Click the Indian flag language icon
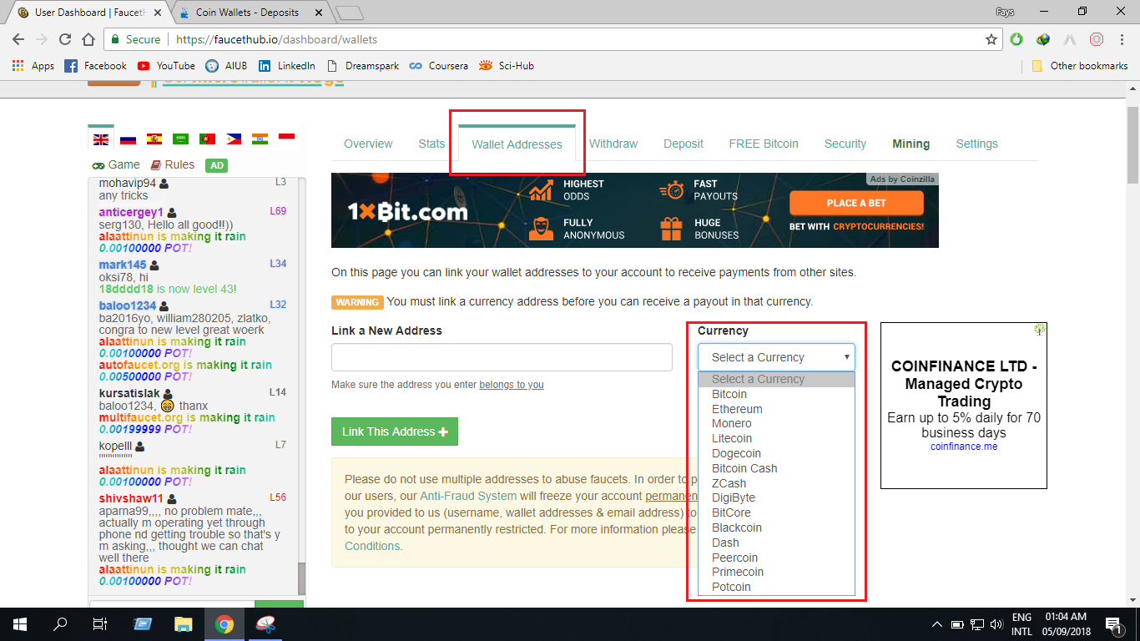Screen dimensions: 1140x641 [260, 139]
